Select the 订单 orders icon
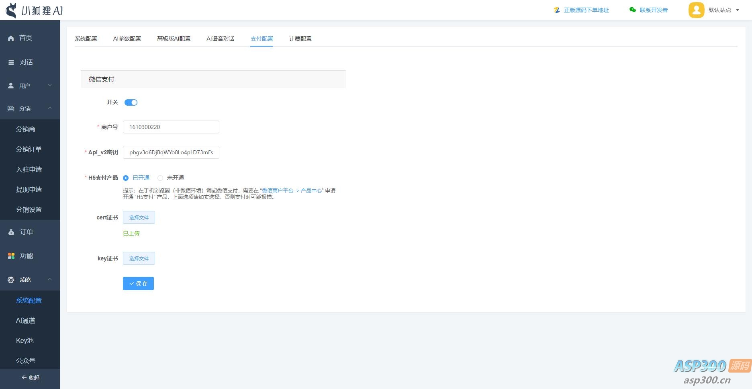The image size is (752, 389). click(x=10, y=231)
